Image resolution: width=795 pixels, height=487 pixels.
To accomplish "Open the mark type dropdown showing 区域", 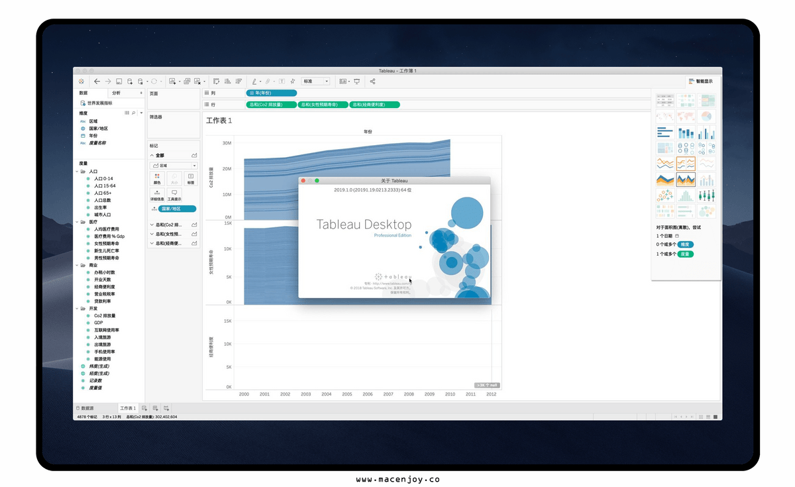I will [x=174, y=165].
